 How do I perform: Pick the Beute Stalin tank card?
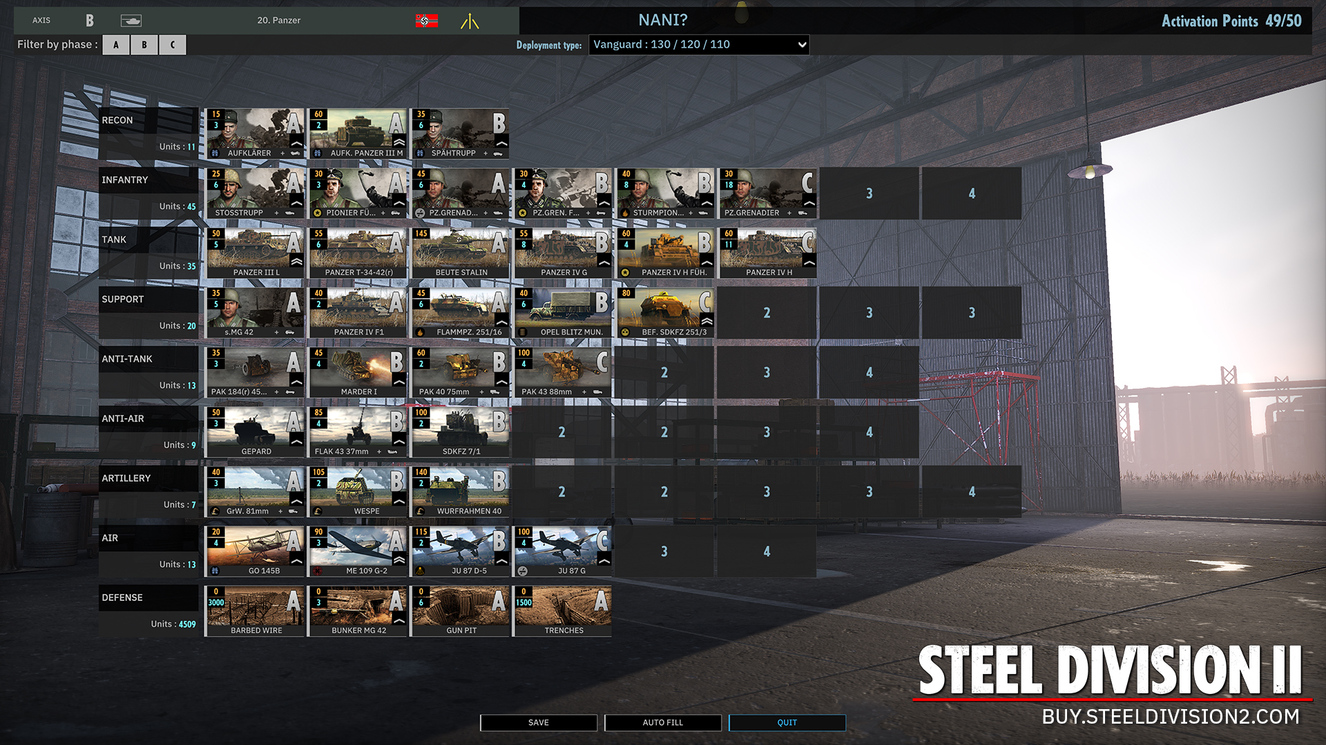tap(460, 253)
